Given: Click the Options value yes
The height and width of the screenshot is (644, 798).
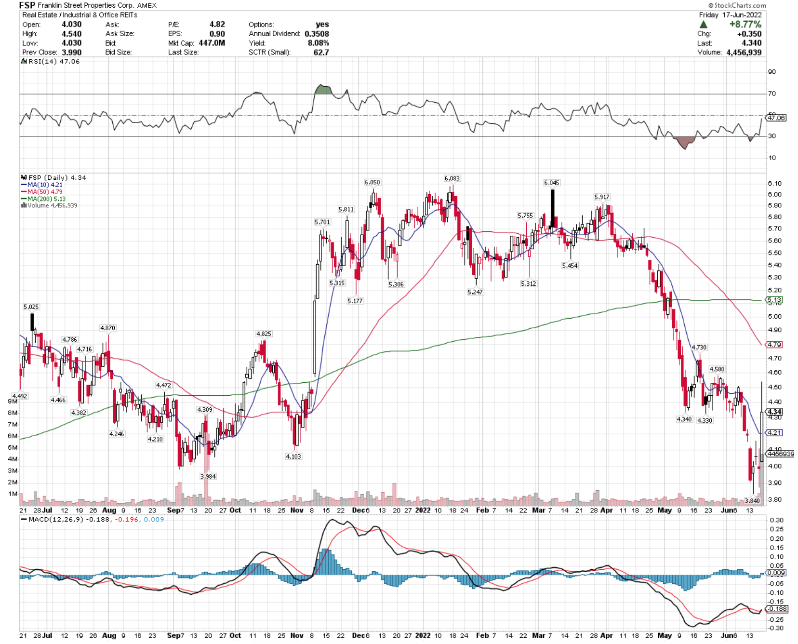Looking at the screenshot, I should pos(322,24).
